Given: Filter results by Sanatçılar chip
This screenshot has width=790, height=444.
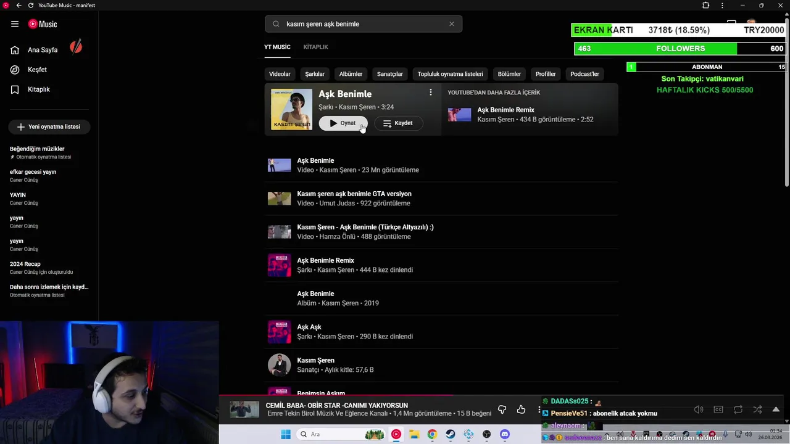Looking at the screenshot, I should click(390, 74).
